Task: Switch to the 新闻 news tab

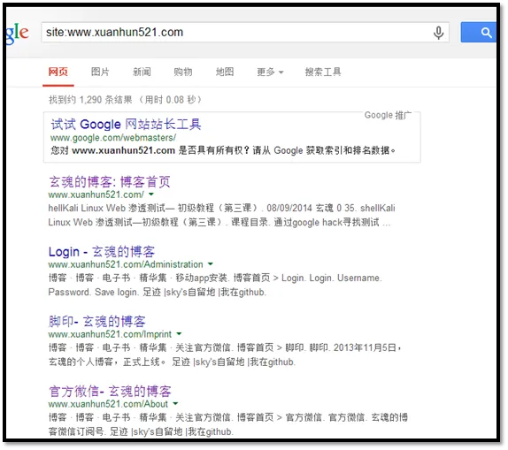Action: click(142, 72)
